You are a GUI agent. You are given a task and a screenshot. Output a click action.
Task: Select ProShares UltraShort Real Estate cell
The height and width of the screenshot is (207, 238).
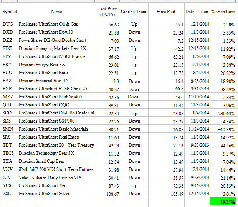tap(56, 137)
